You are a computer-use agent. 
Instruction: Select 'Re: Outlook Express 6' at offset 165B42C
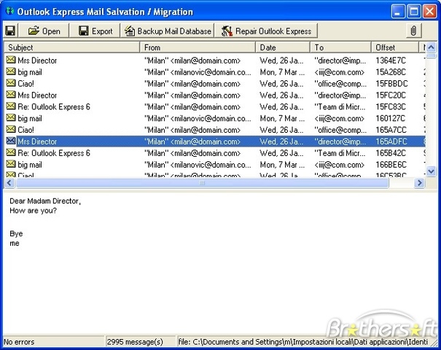point(54,153)
